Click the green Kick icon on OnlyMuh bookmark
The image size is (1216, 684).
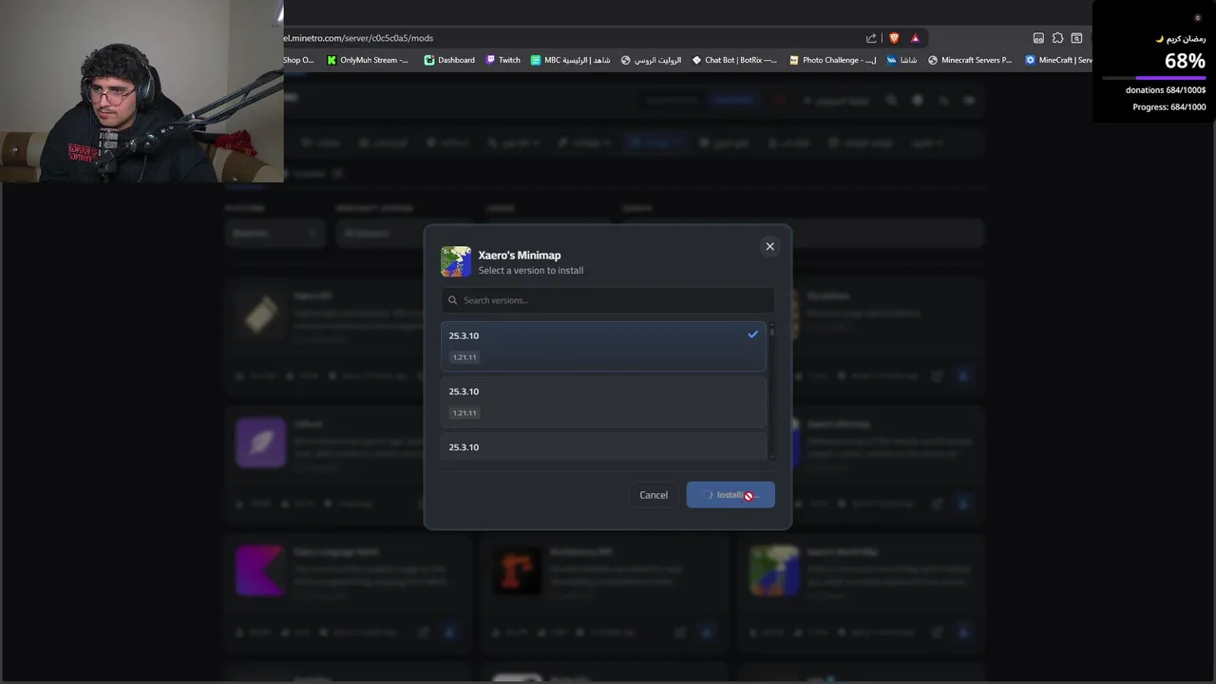pos(332,60)
